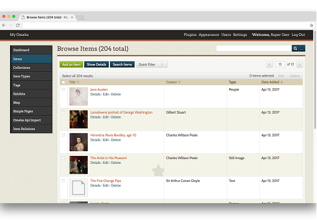Open Appearance in top navigation
The width and height of the screenshot is (317, 222).
[209, 35]
